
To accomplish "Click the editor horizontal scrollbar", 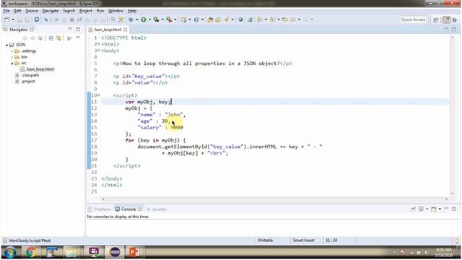I will [x=274, y=199].
